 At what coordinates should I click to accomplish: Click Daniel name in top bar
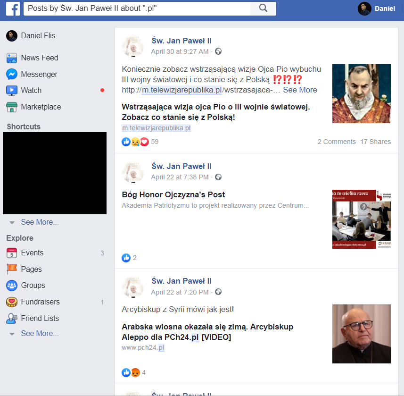(x=385, y=8)
